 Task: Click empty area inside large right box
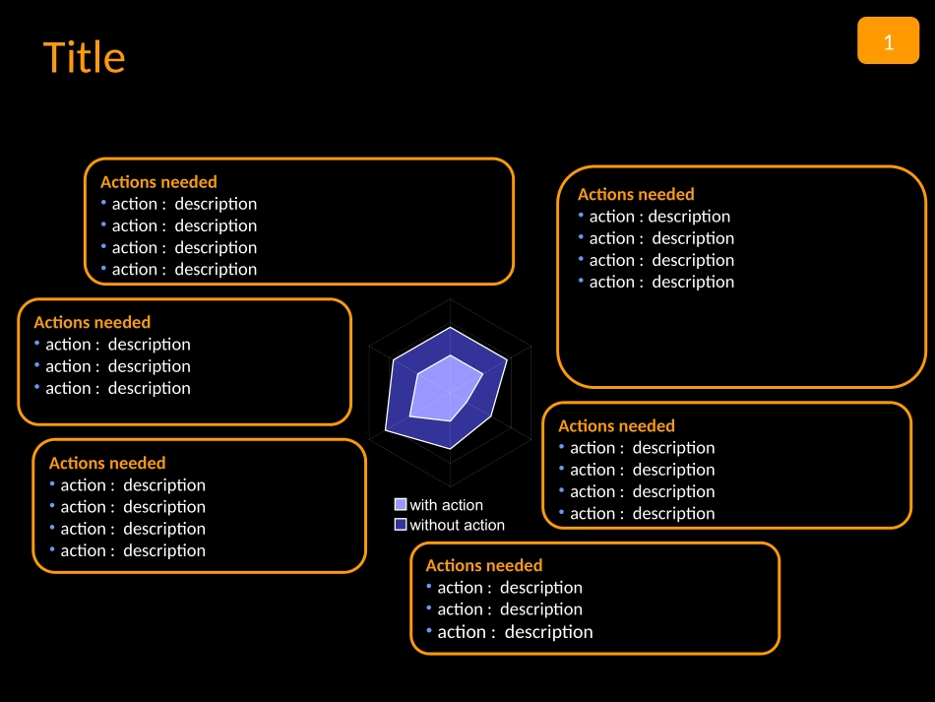tap(739, 340)
